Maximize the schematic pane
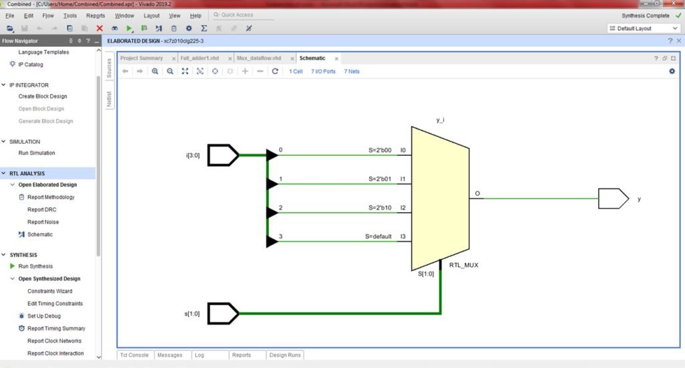Viewport: 685px width, 368px height. coord(673,58)
